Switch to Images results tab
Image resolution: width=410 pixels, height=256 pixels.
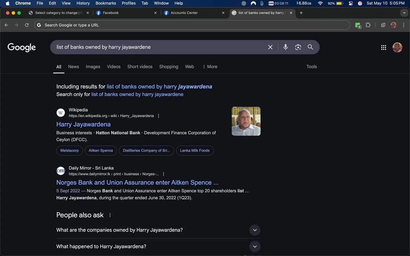(x=93, y=67)
